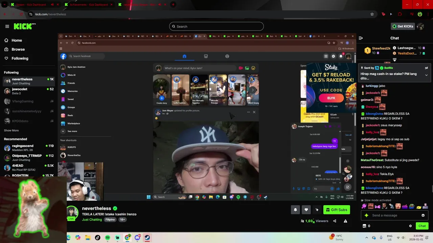
Task: Bookmark this page with star icon
Action: (372, 14)
